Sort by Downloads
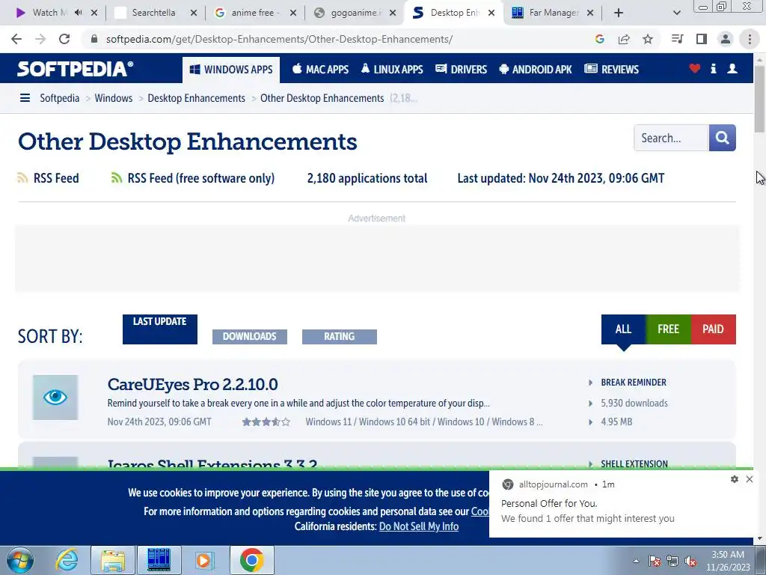 [x=250, y=336]
